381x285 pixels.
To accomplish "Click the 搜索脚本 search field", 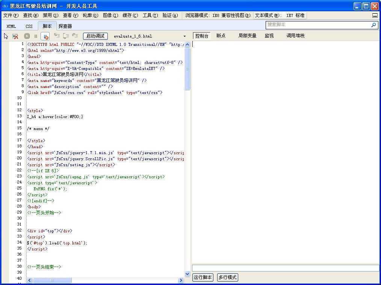I will coord(318,25).
